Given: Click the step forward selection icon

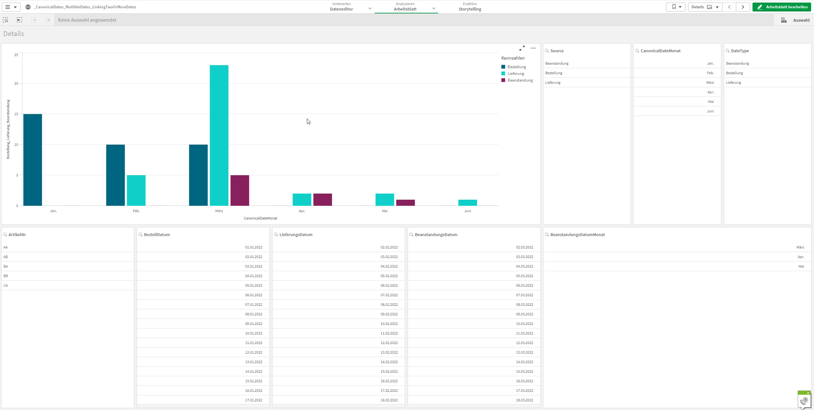Looking at the screenshot, I should point(33,20).
